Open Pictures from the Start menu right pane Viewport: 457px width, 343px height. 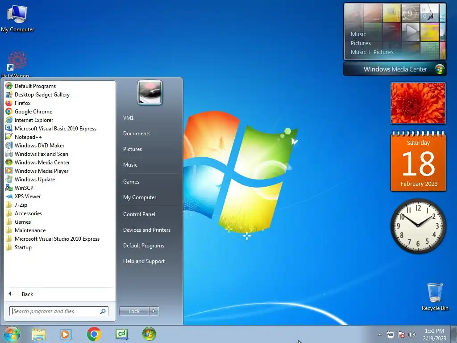[132, 149]
